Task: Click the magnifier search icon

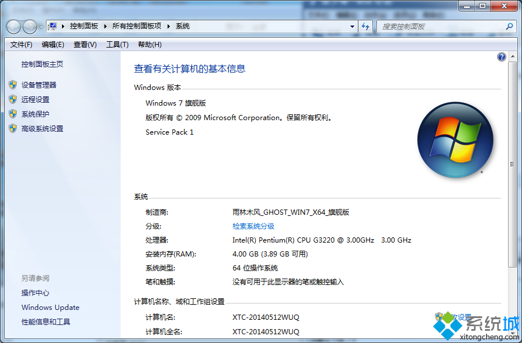Action: (x=509, y=26)
